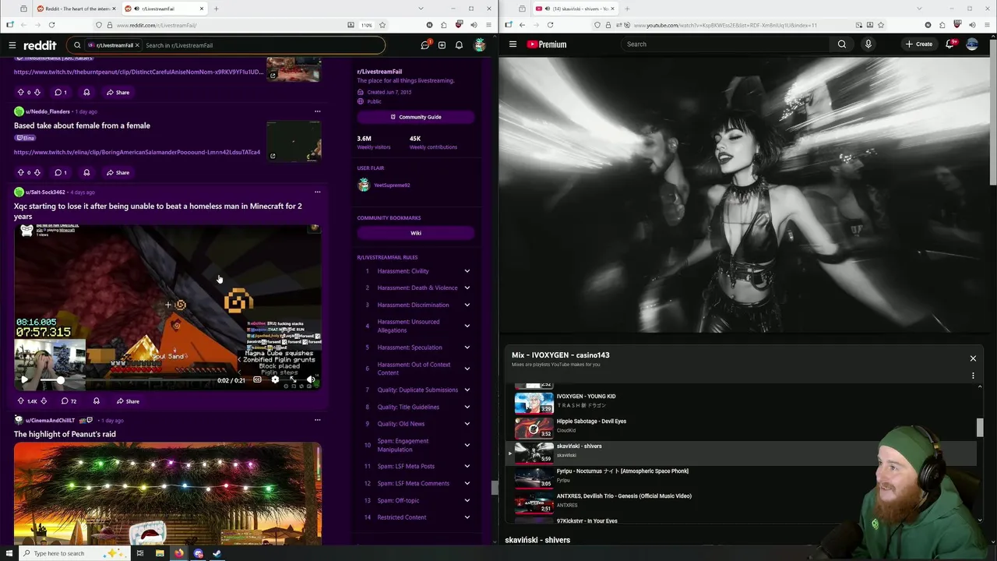997x561 pixels.
Task: Open the Community Guide button
Action: [416, 117]
